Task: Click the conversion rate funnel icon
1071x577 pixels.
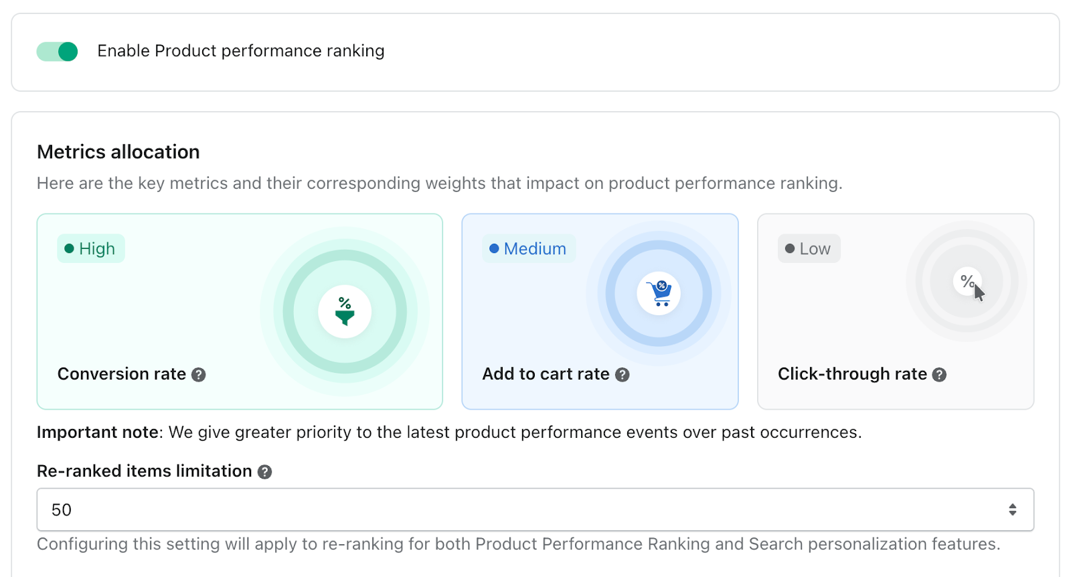Action: click(345, 312)
